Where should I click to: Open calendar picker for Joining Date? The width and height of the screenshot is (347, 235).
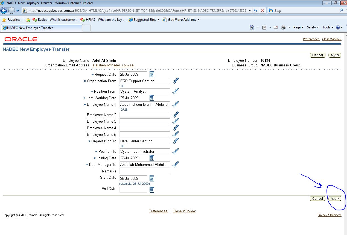pyautogui.click(x=152, y=158)
